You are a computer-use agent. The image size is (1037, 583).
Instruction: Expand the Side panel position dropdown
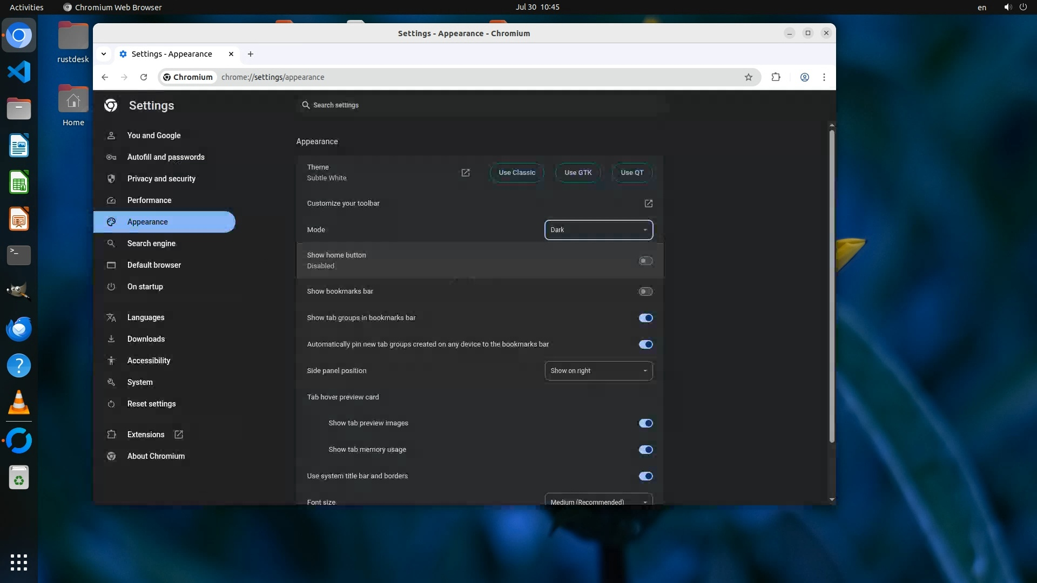pos(598,371)
